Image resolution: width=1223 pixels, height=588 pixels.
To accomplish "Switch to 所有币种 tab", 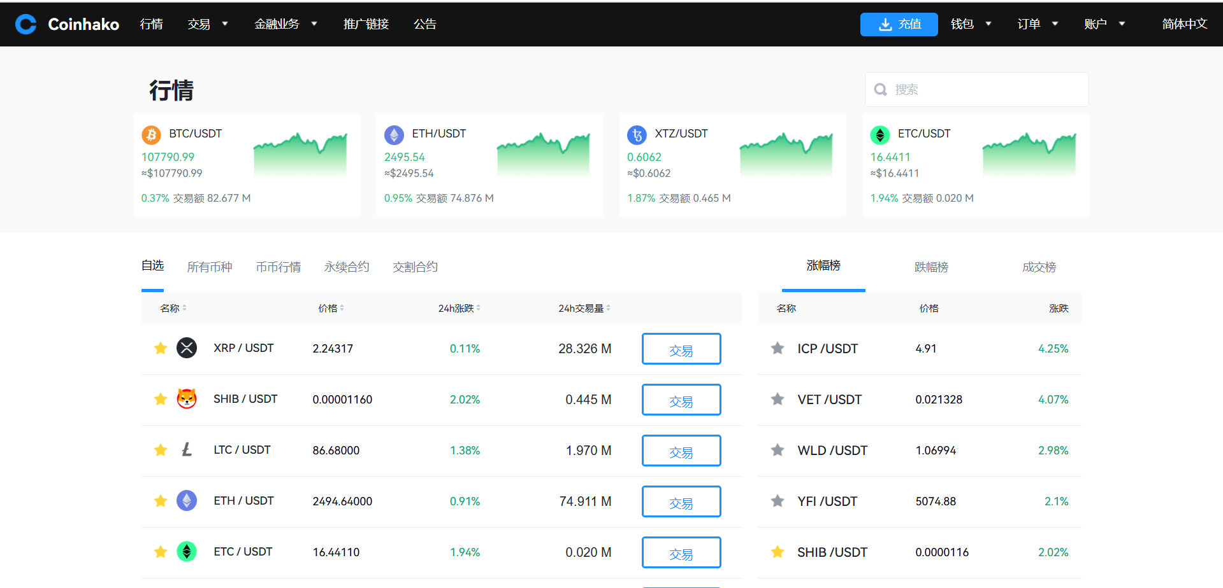I will [x=210, y=267].
